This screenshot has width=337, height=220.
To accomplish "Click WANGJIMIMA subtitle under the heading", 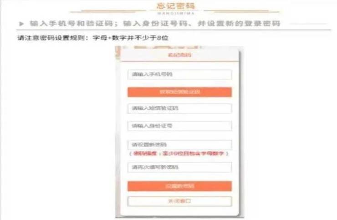I will click(176, 13).
